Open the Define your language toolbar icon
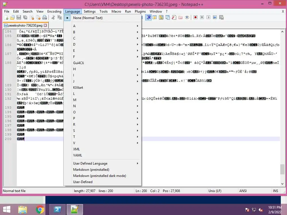This screenshot has width=287, height=215. [155, 17]
